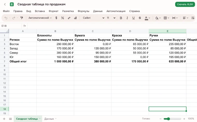Open the Автоматический number format dropdown

40,18
